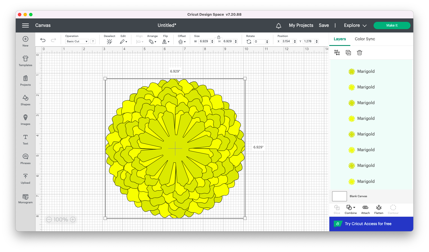Toggle the size aspect ratio lock
Screen dimensions: 429x252
pos(219,37)
